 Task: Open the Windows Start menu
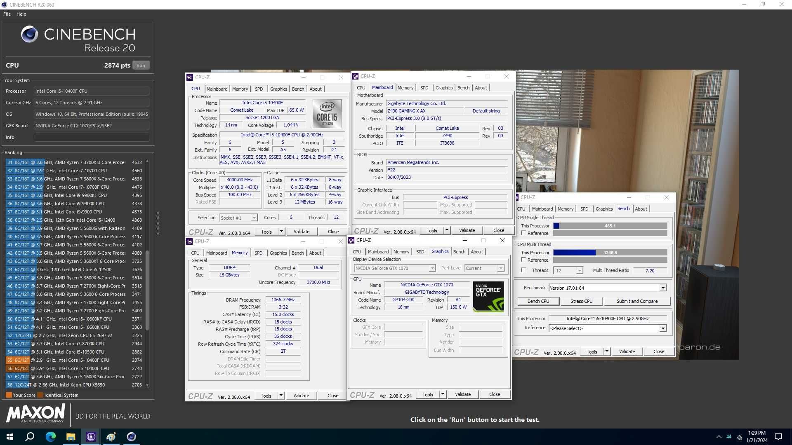pyautogui.click(x=10, y=437)
